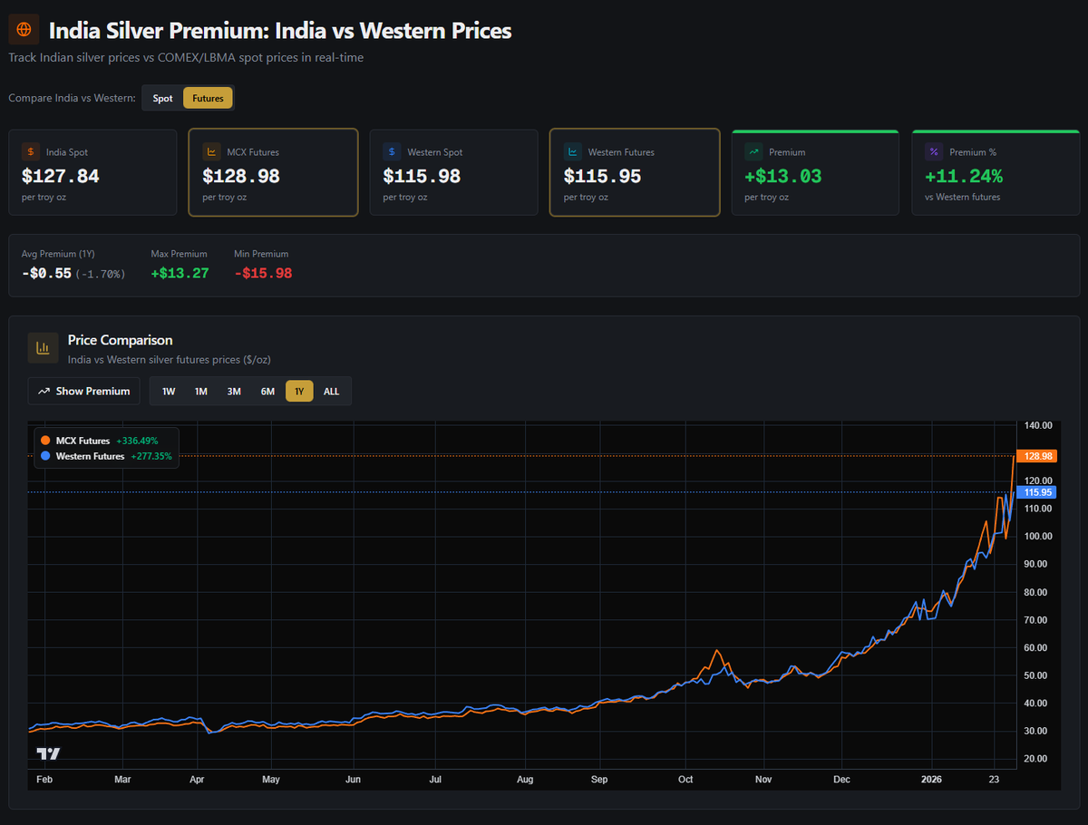Click the dollar icon on the Western Spot card
Screen dimensions: 1088x825
point(392,152)
